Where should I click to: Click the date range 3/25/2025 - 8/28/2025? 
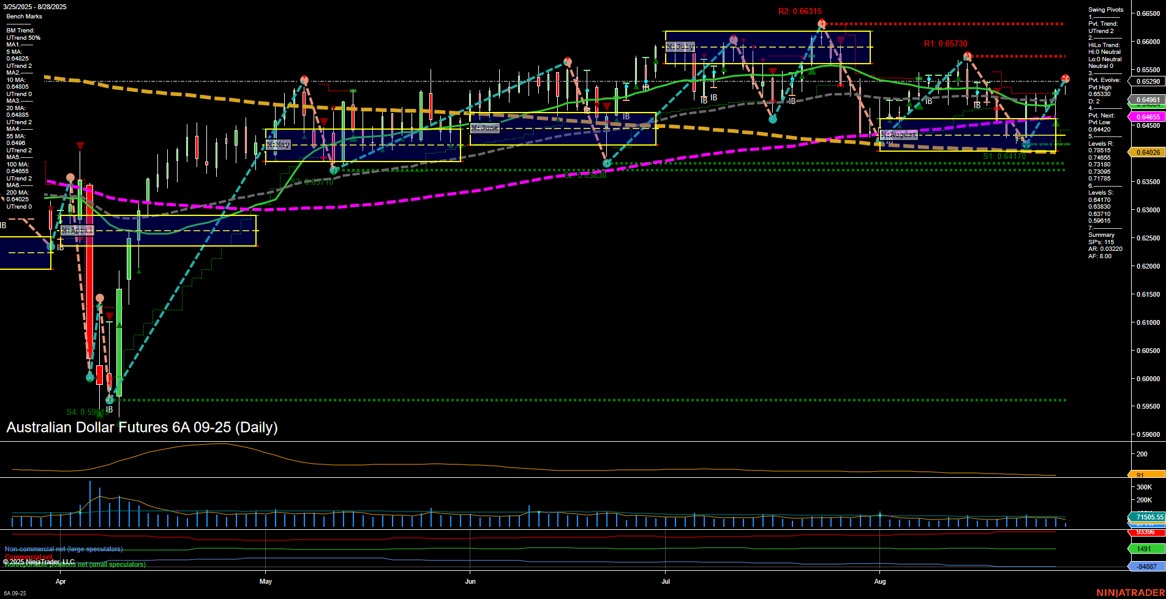36,7
